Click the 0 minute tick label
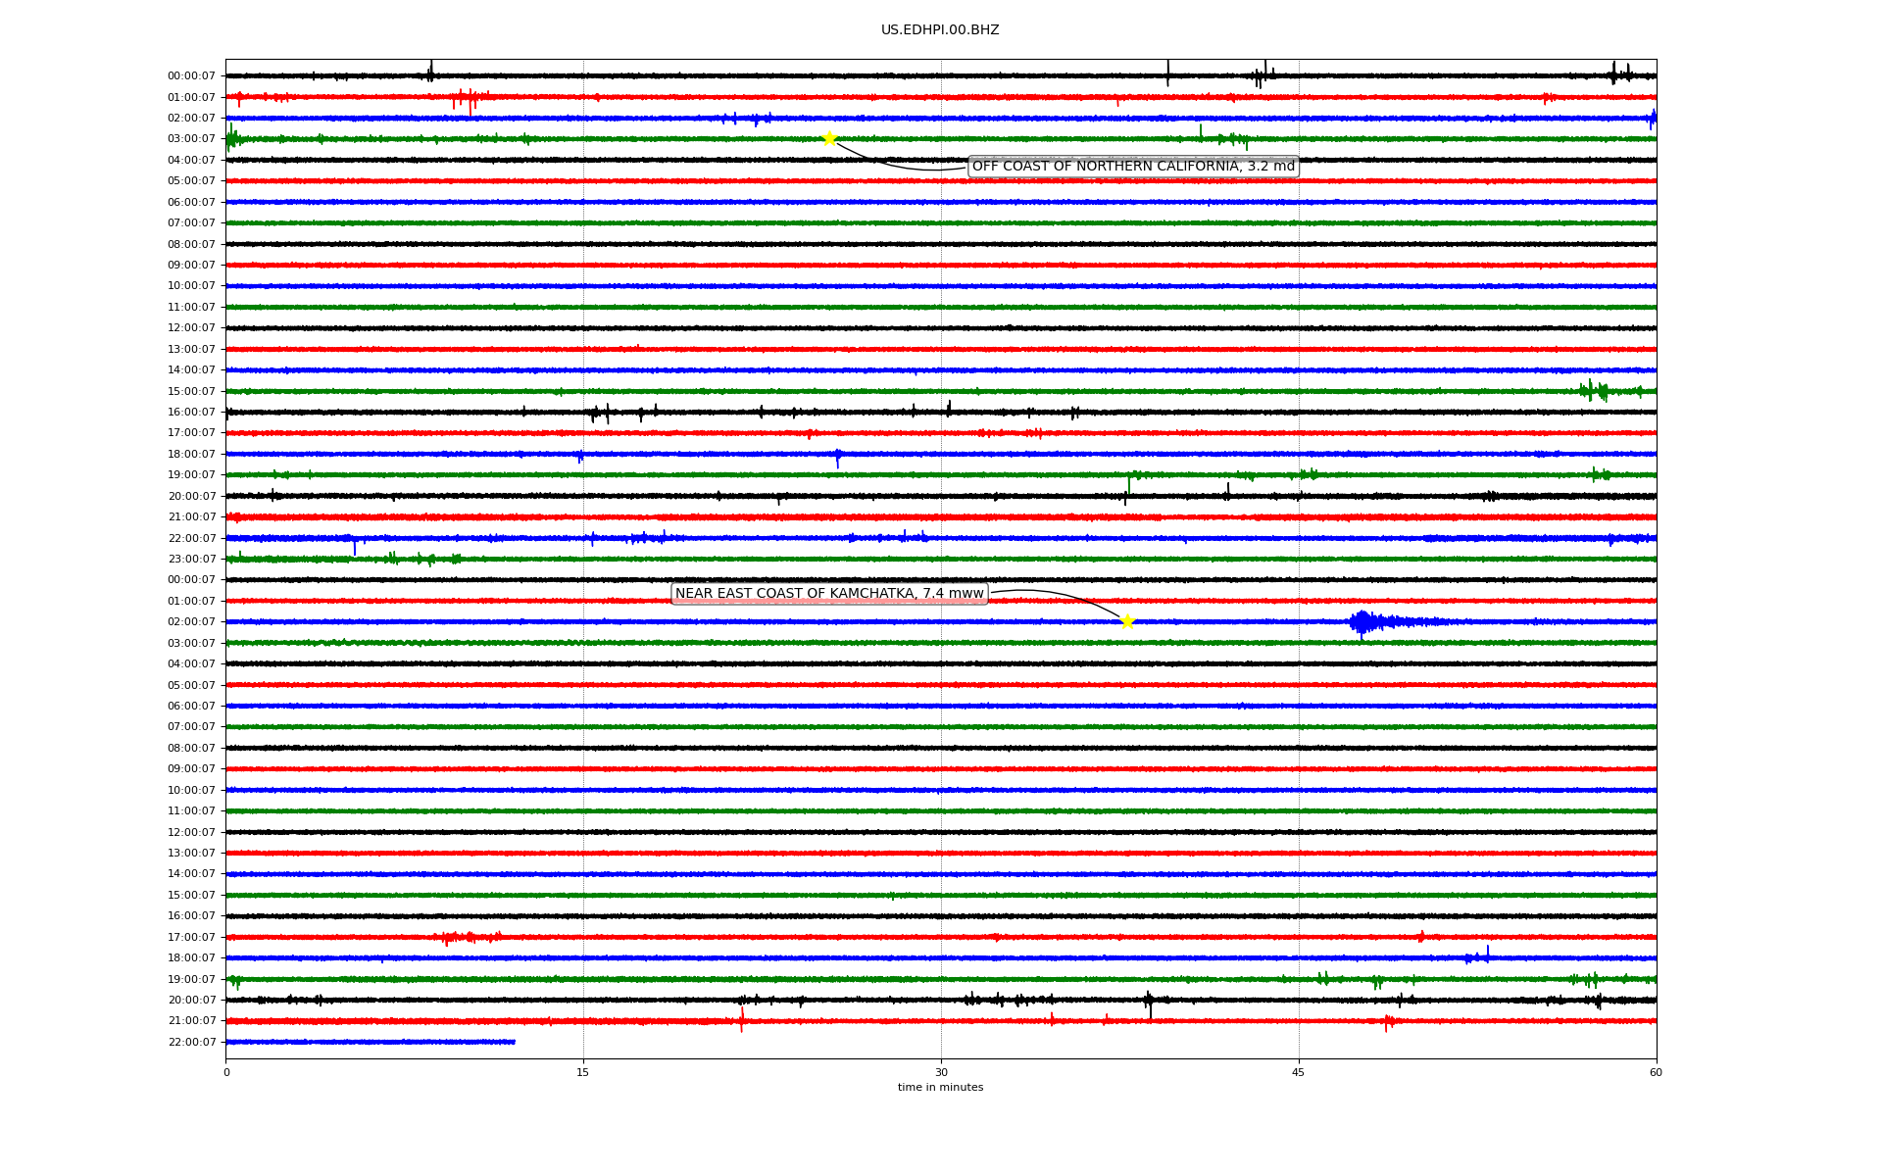This screenshot has width=1882, height=1176. coord(226,1072)
